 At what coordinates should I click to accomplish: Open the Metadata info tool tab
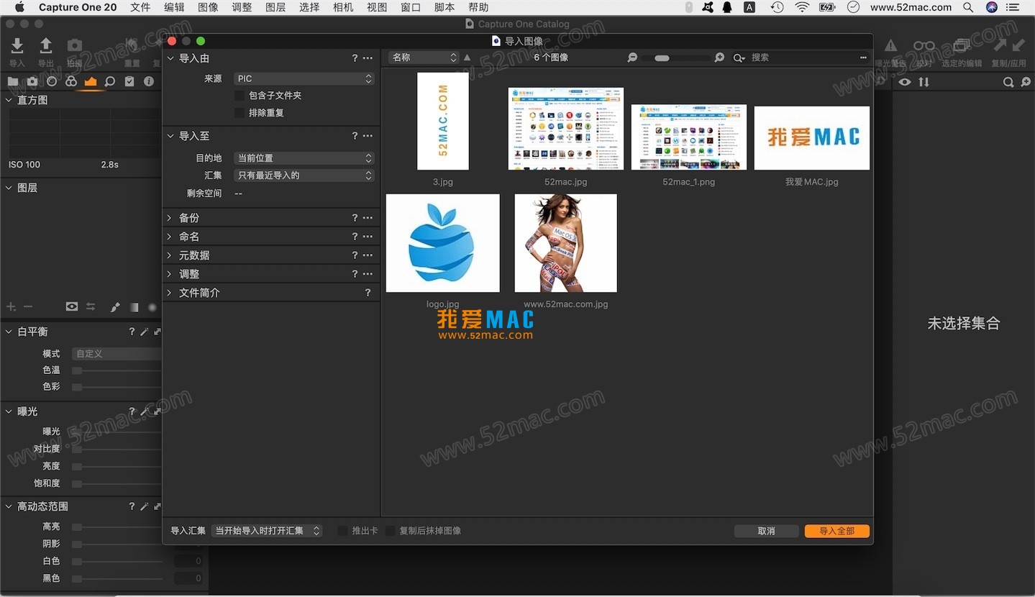click(149, 81)
